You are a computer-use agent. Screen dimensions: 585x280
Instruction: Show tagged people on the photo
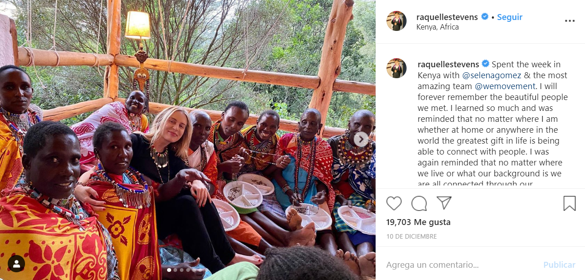16,264
